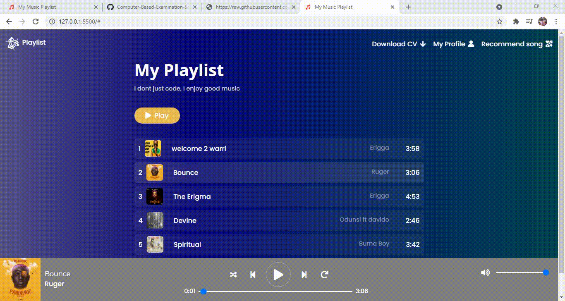Click the Pandemic cover art in the player

[x=20, y=279]
